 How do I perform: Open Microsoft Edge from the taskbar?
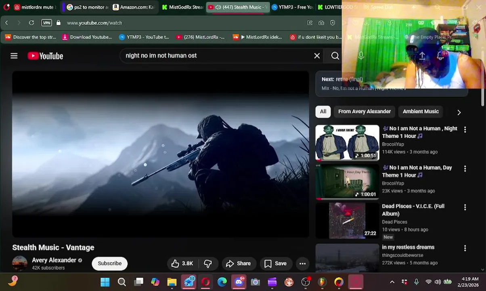click(x=222, y=282)
